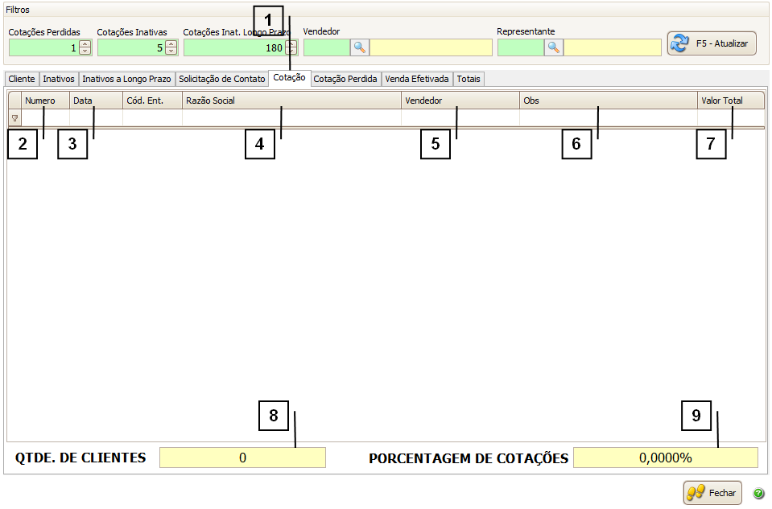
Task: Open the Solicitação de Contato tab
Action: coord(221,79)
